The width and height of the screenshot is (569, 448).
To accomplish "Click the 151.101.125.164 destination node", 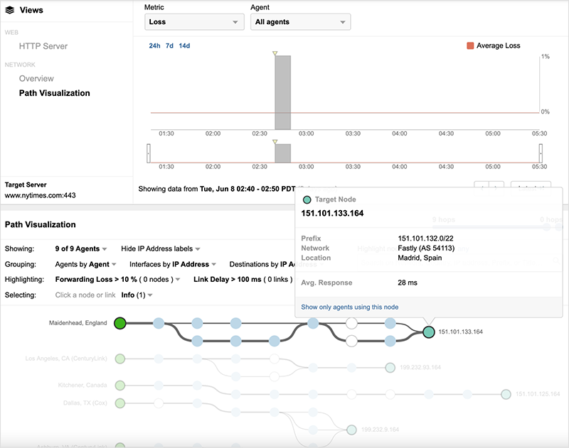I will (506, 393).
